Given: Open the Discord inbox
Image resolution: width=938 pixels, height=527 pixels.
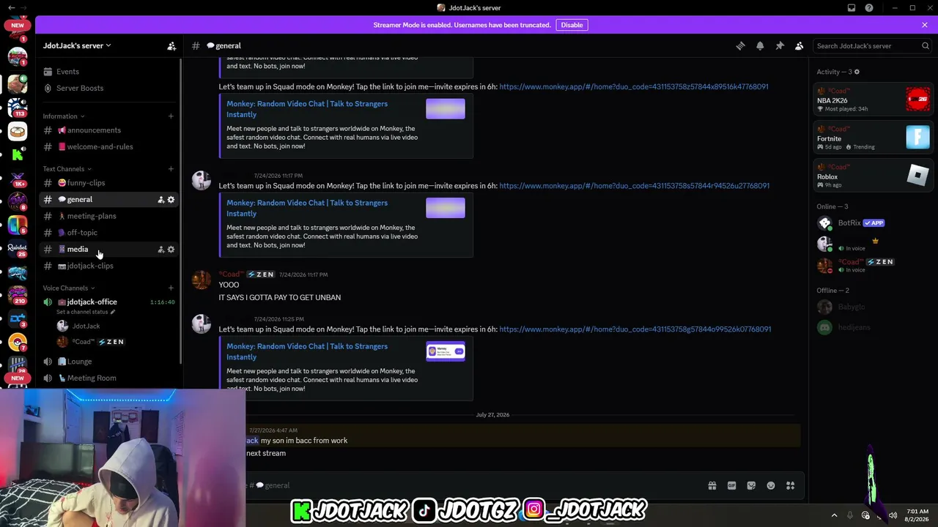Looking at the screenshot, I should (852, 8).
